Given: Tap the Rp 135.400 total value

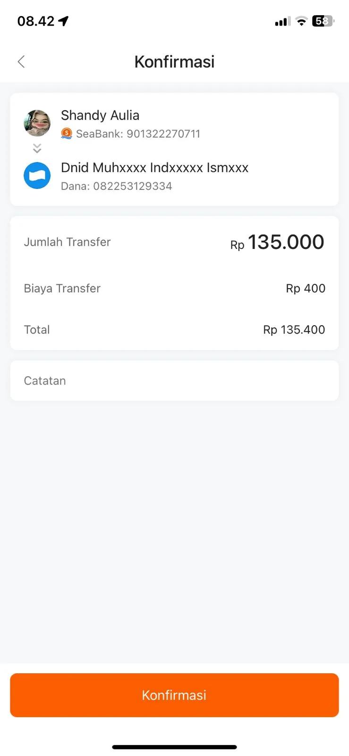Looking at the screenshot, I should pyautogui.click(x=294, y=330).
